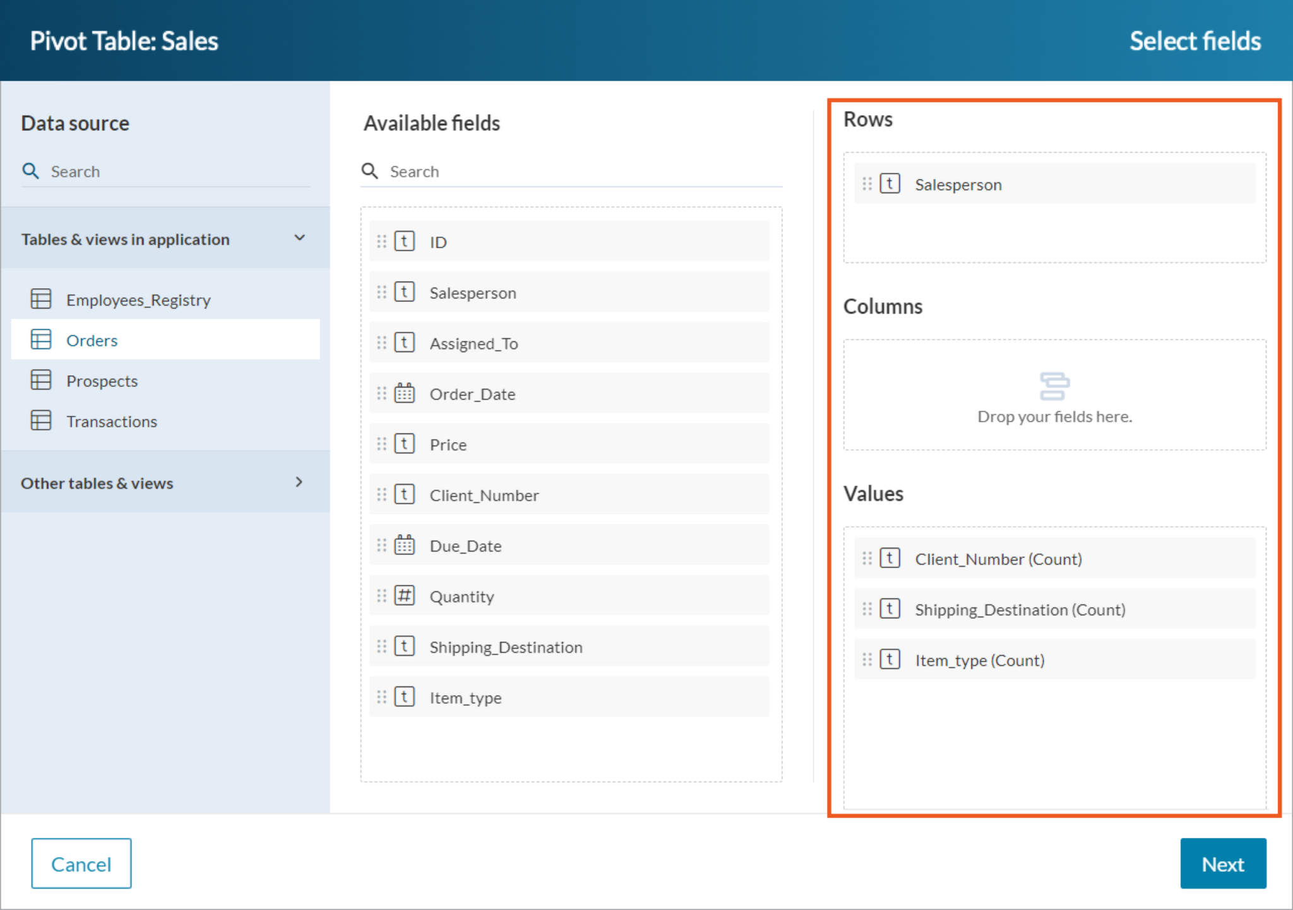The height and width of the screenshot is (910, 1293).
Task: Click the Cancel button
Action: (x=81, y=863)
